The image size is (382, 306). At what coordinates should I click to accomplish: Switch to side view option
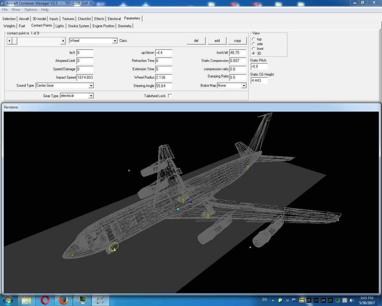(254, 44)
